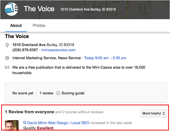The width and height of the screenshot is (170, 131).
Task: Click the question mark help icon
Action: [58, 93]
